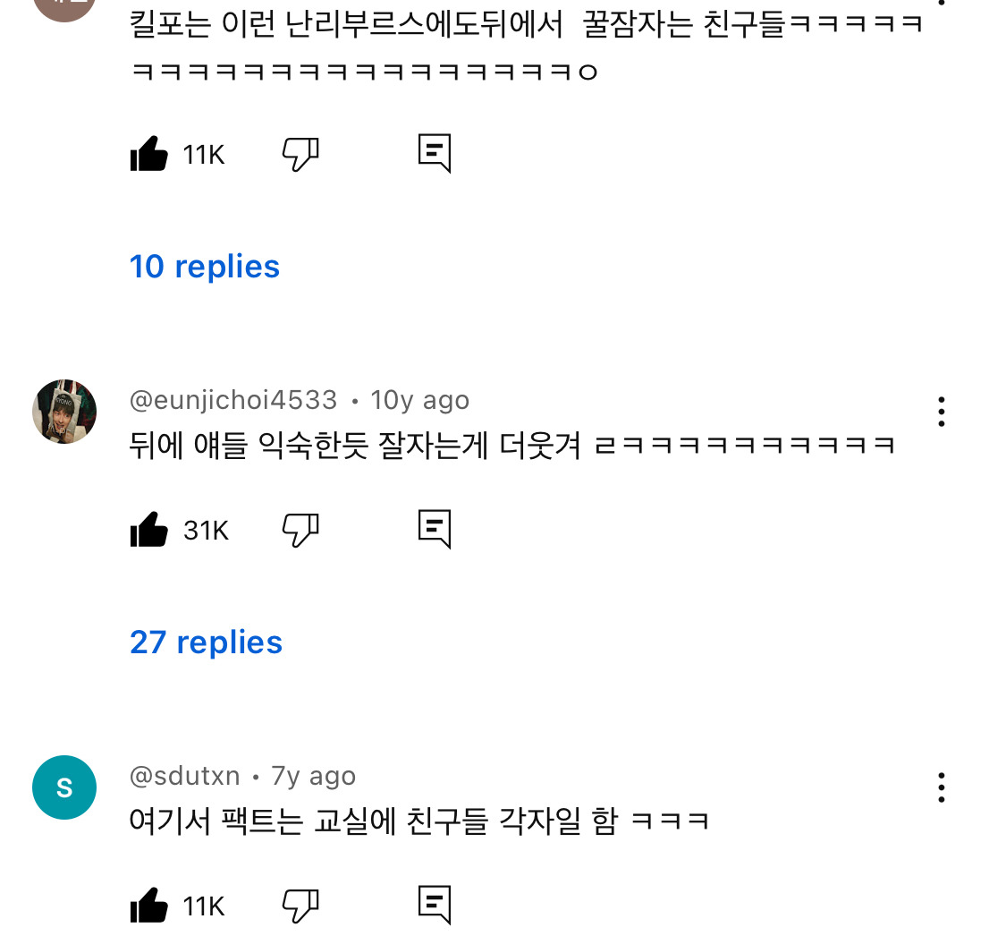Screen dimensions: 1006x936
Task: Click the @eunjichoi4533 comment text
Action: (x=511, y=445)
